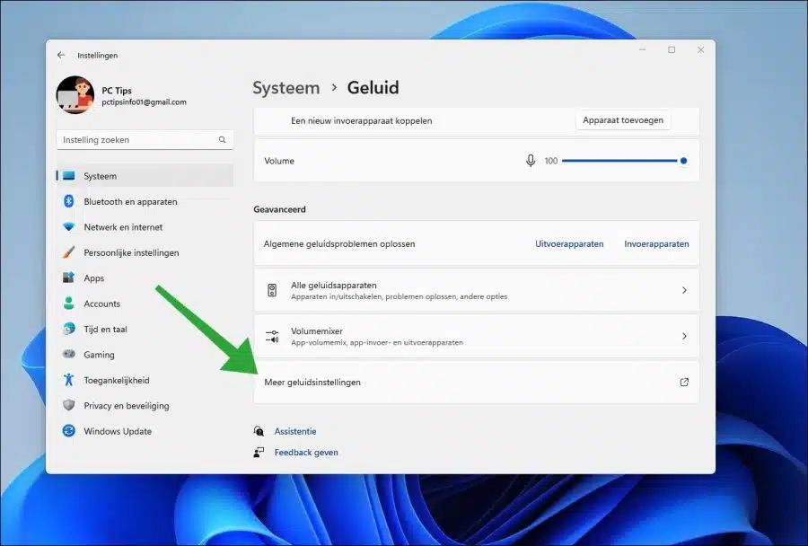Go to Netwerk en internet
This screenshot has width=808, height=546.
pyautogui.click(x=145, y=227)
